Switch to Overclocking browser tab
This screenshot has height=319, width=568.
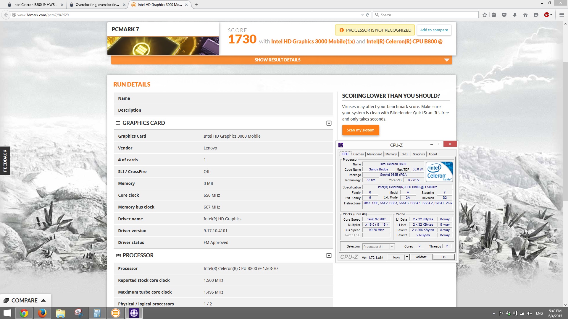coord(97,5)
